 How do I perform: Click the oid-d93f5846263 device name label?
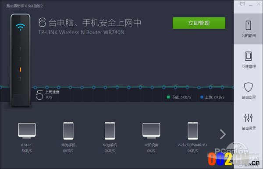pyautogui.click(x=193, y=145)
